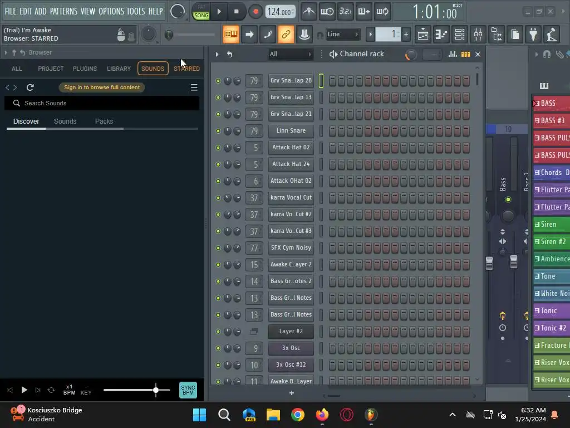Add a new pattern with plus button

[x=406, y=35]
